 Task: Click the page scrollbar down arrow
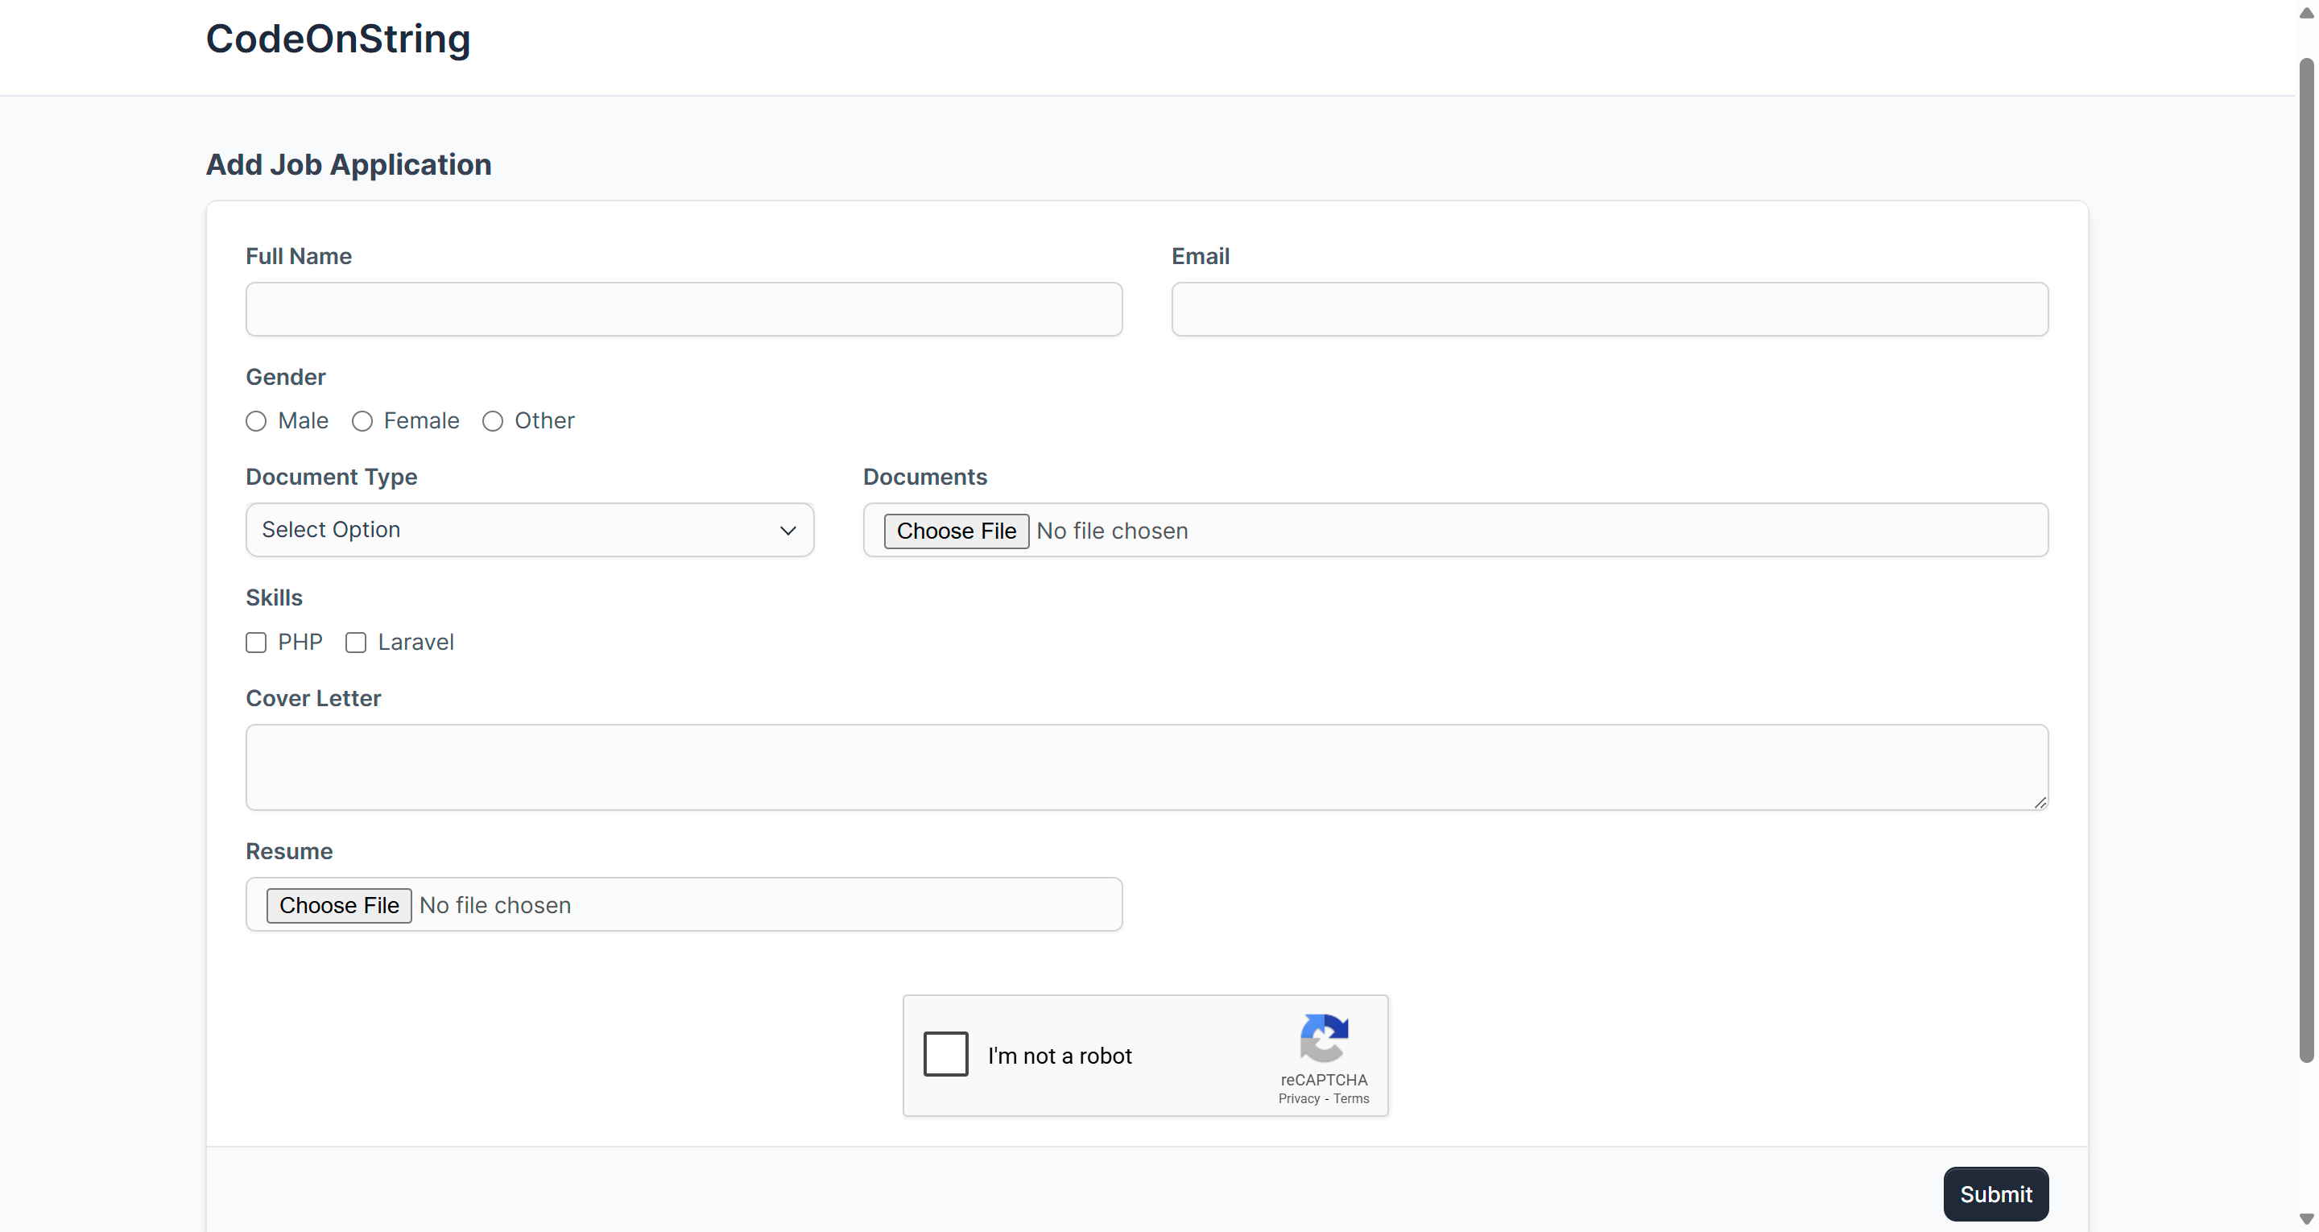[2306, 1219]
